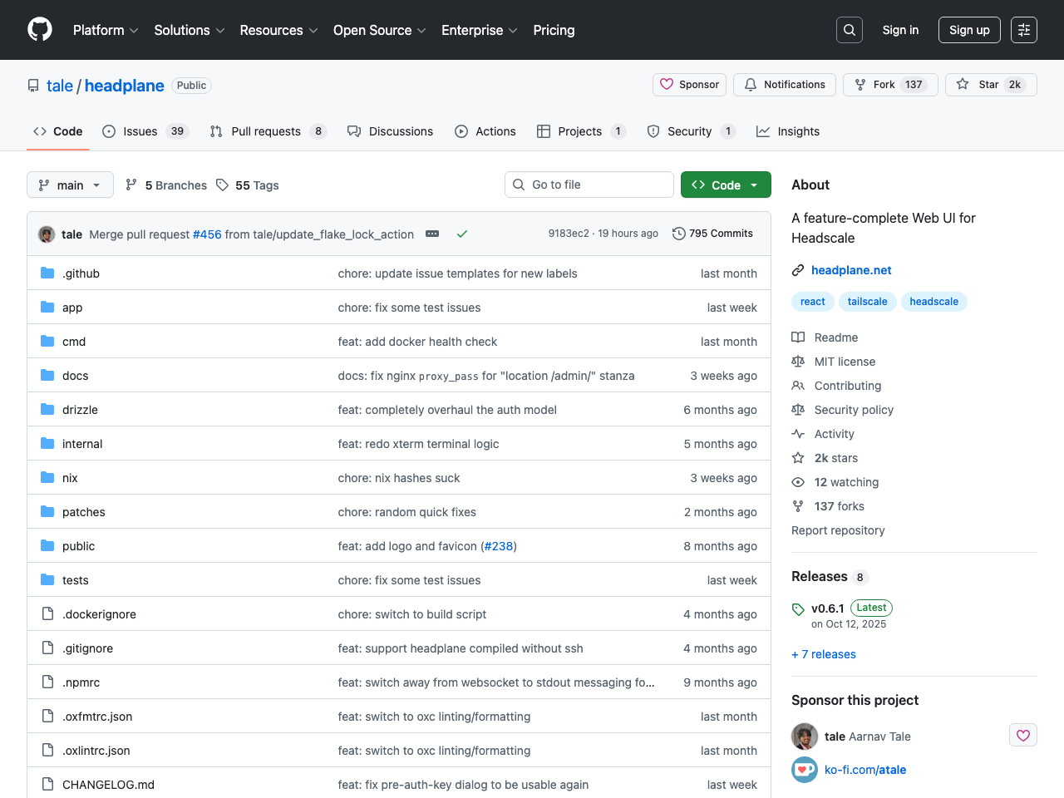The image size is (1064, 798).
Task: Click the command palette icon beside Sign up
Action: pyautogui.click(x=1023, y=29)
